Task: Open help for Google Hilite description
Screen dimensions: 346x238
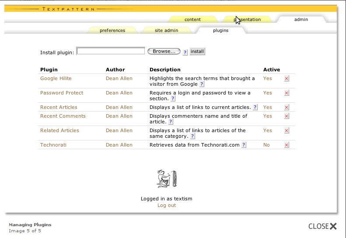Action: tap(202, 84)
